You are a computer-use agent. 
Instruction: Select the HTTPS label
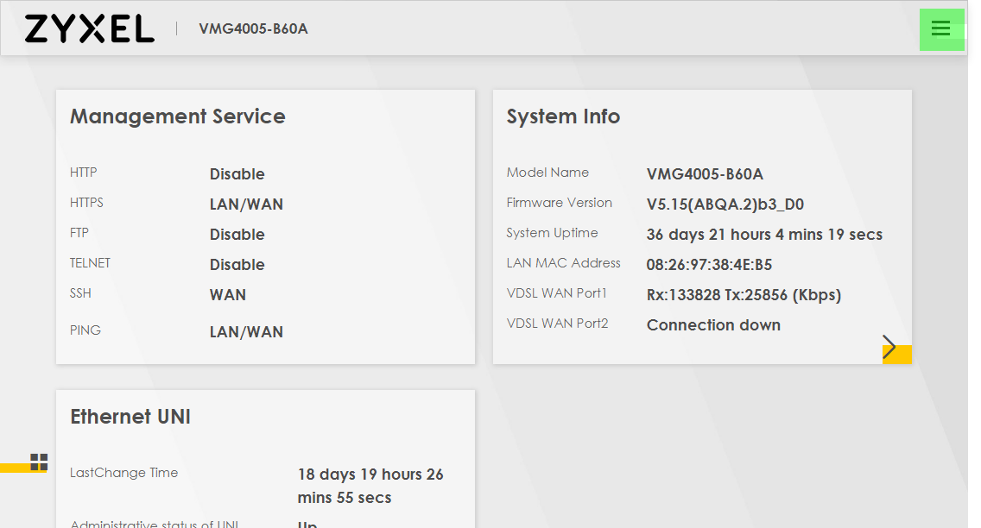[86, 203]
